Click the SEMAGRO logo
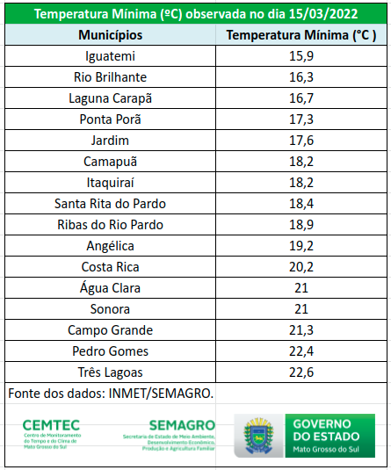The image size is (391, 470). pyautogui.click(x=169, y=435)
